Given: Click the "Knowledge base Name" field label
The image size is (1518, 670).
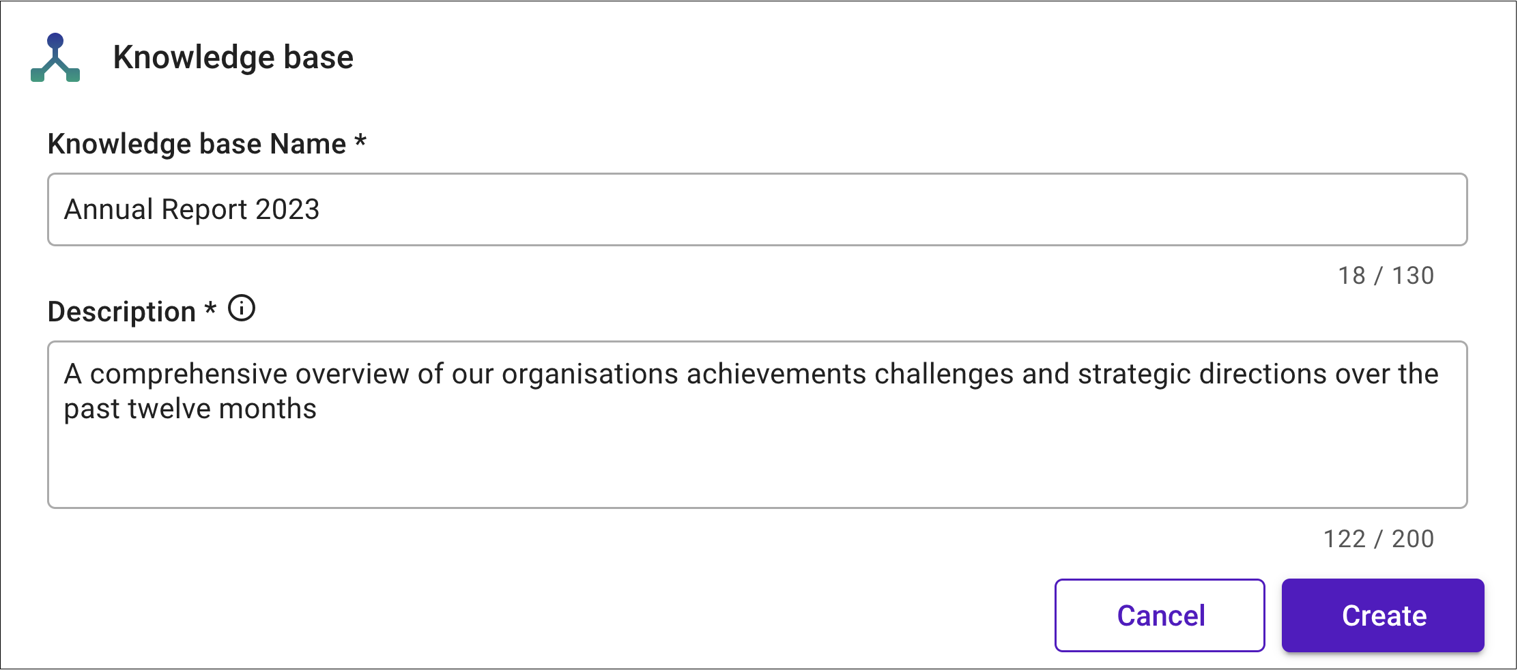Looking at the screenshot, I should coord(197,145).
